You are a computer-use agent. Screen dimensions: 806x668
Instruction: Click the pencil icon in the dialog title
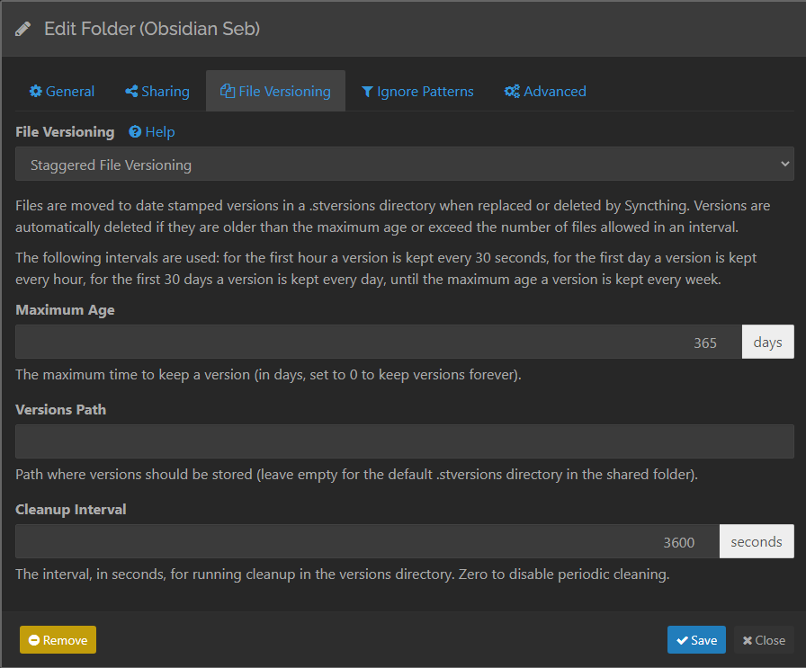[x=24, y=28]
